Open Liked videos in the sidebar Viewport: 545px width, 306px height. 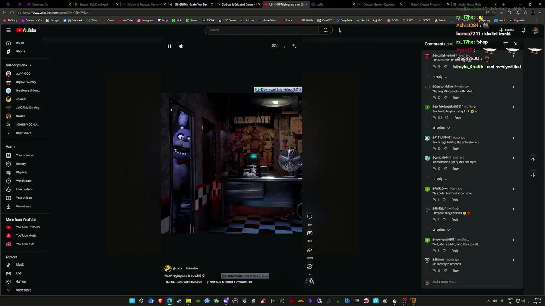click(x=24, y=190)
